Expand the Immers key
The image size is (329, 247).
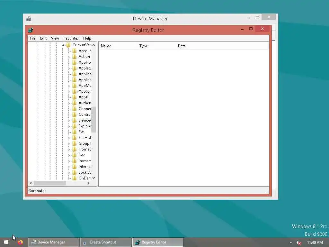point(69,161)
